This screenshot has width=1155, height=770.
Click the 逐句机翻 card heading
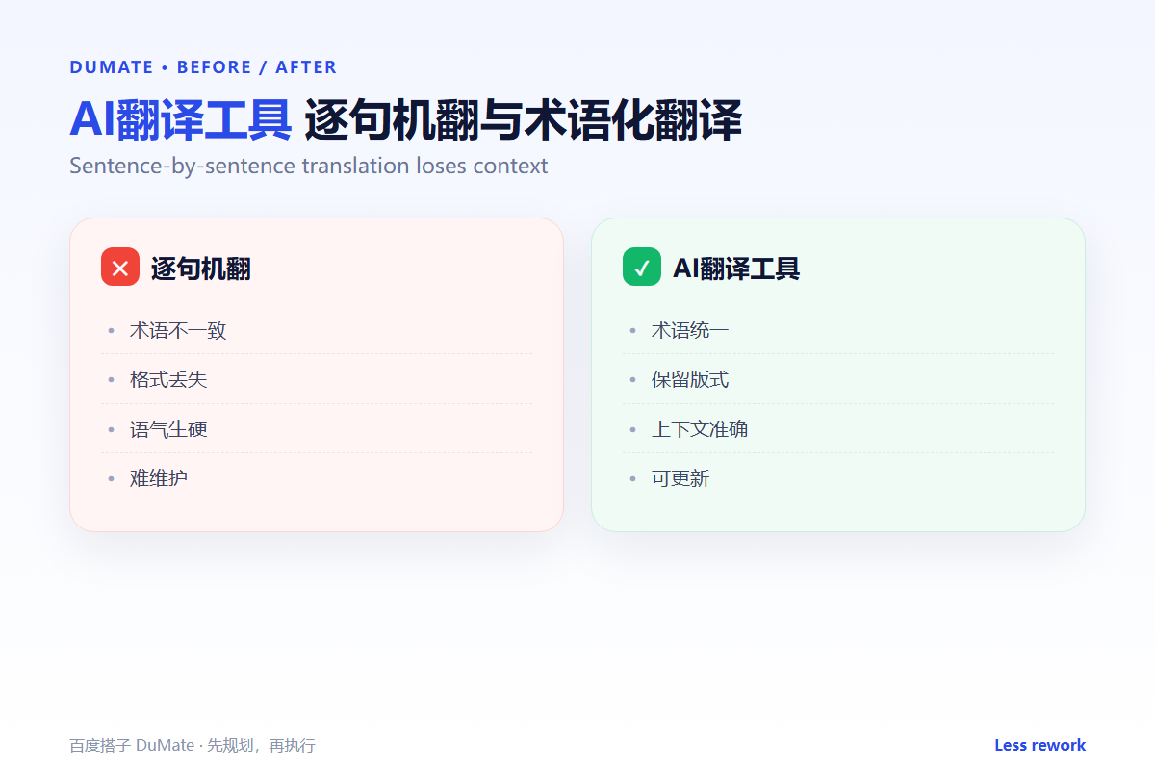click(200, 269)
